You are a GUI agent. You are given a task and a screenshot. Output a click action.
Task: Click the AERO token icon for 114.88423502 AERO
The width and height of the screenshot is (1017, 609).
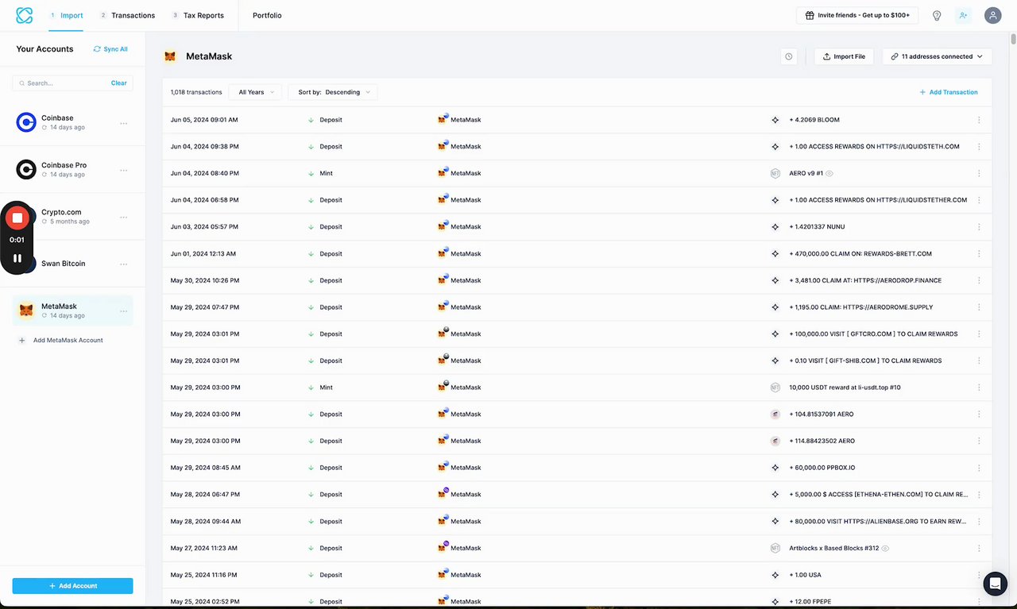point(775,441)
